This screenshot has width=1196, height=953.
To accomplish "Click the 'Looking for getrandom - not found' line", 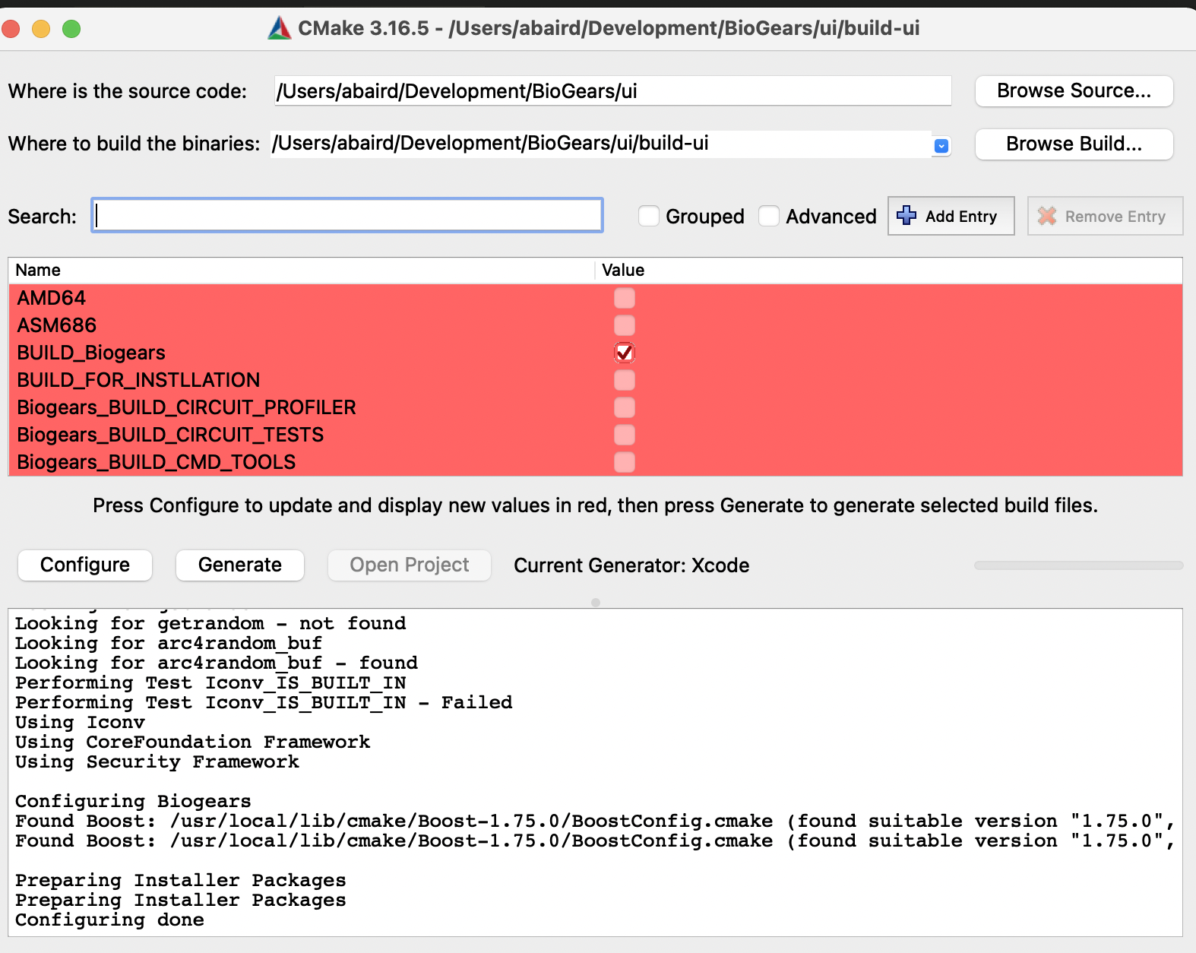I will (x=210, y=624).
